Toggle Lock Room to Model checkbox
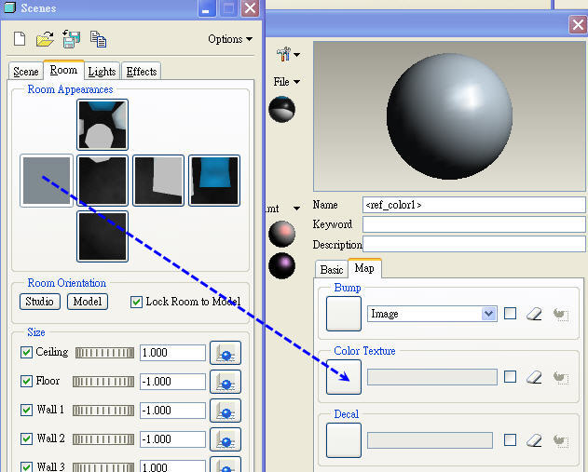The height and width of the screenshot is (472, 588). [136, 302]
